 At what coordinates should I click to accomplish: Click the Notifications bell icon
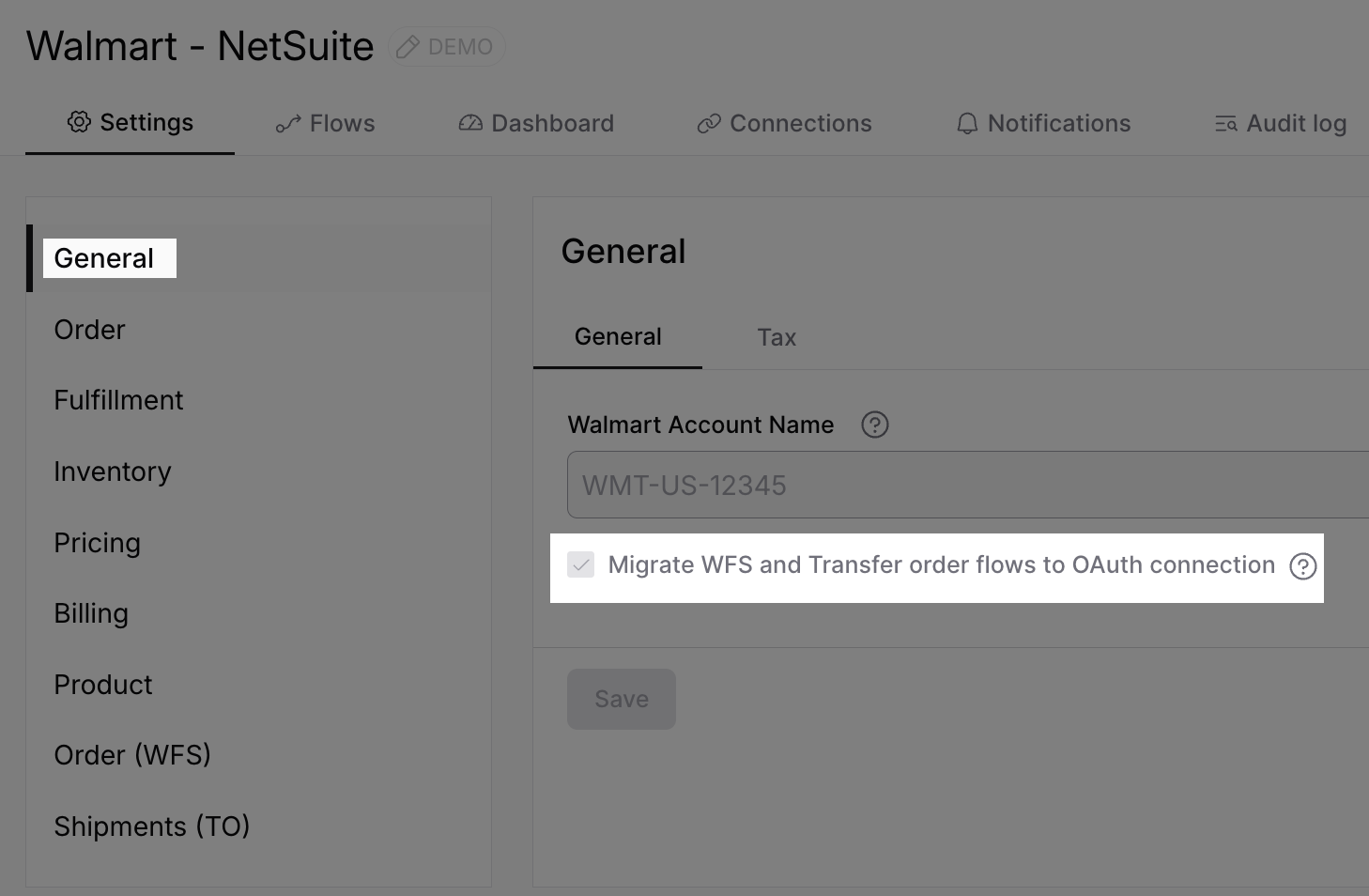click(x=967, y=124)
